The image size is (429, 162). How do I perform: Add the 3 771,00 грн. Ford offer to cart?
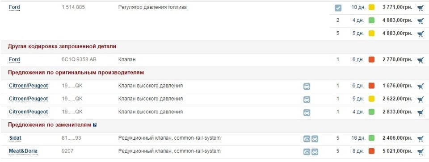[x=421, y=8]
